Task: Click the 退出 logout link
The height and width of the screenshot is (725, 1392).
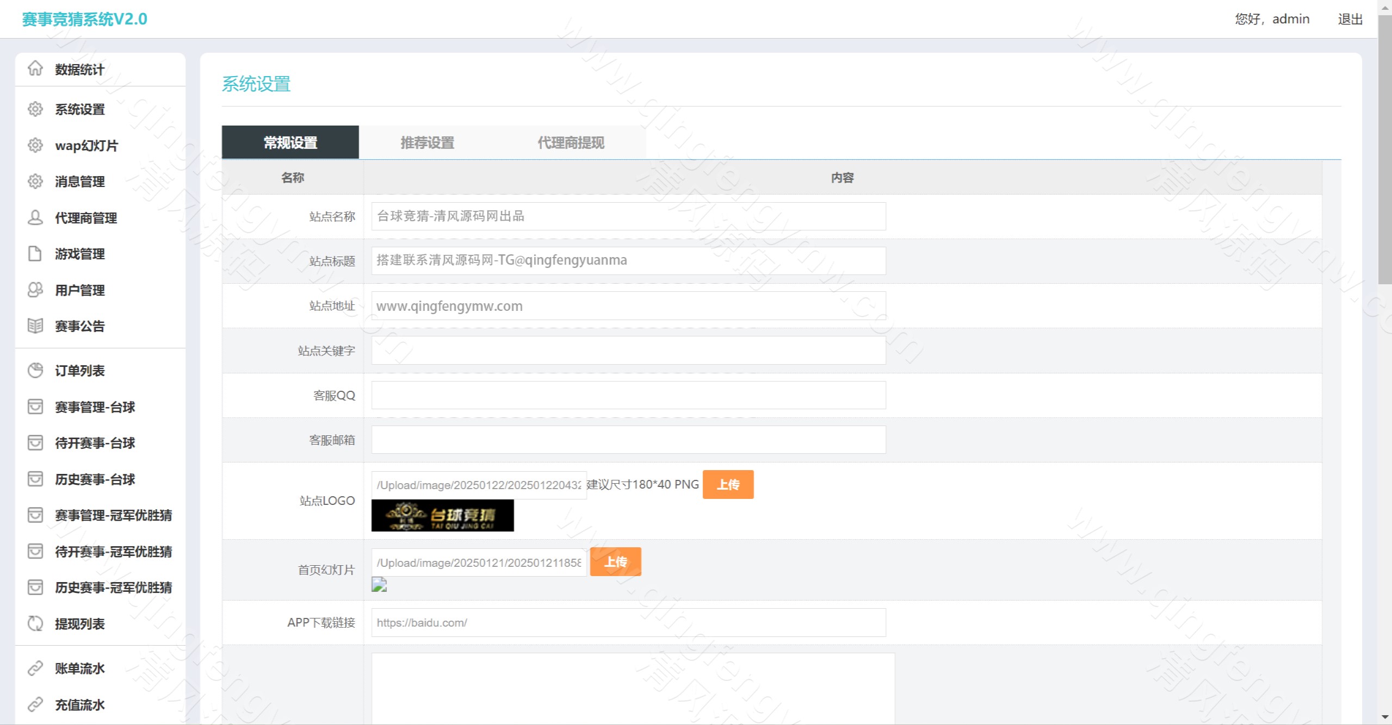Action: tap(1350, 19)
